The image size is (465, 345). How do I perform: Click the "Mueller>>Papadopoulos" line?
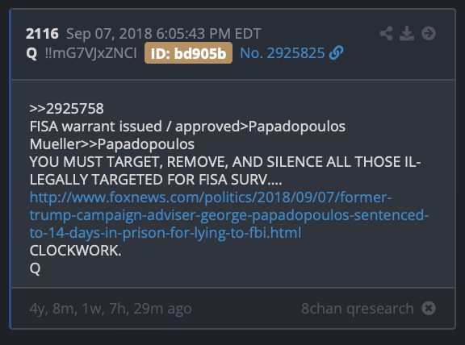111,144
